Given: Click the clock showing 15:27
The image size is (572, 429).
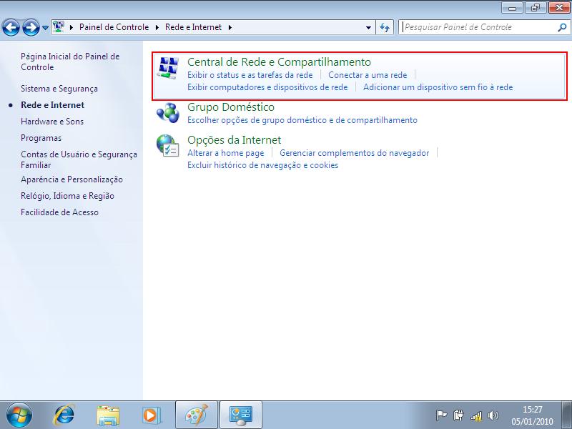Looking at the screenshot, I should (532, 410).
